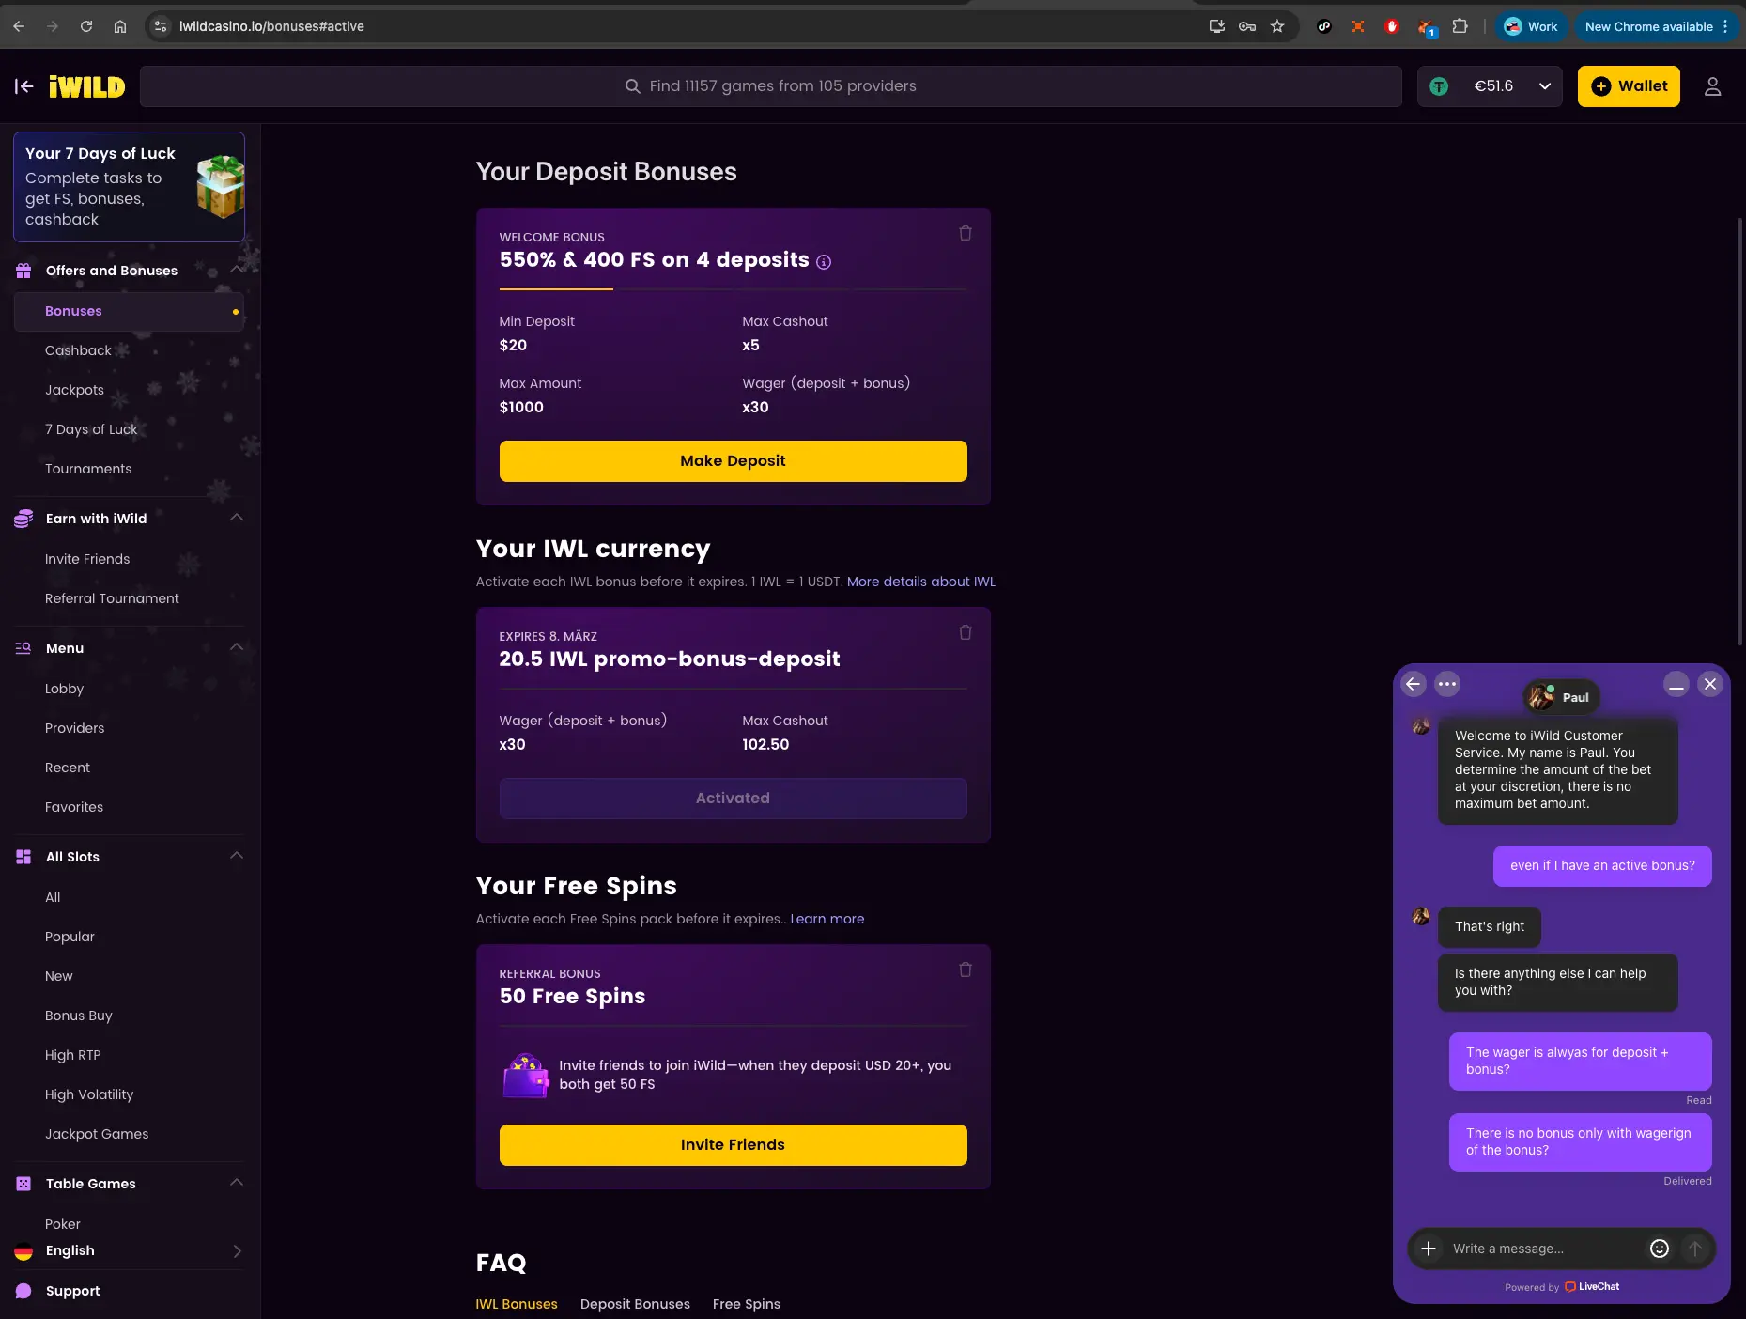Screen dimensions: 1746x1319
Task: Open the Work profile chip in Chrome
Action: click(x=1531, y=26)
